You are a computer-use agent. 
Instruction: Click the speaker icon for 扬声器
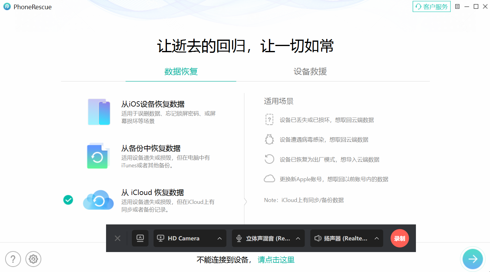click(x=318, y=238)
